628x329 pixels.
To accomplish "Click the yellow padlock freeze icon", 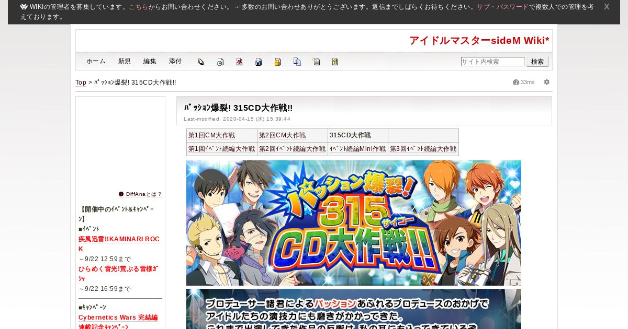I will click(x=278, y=62).
